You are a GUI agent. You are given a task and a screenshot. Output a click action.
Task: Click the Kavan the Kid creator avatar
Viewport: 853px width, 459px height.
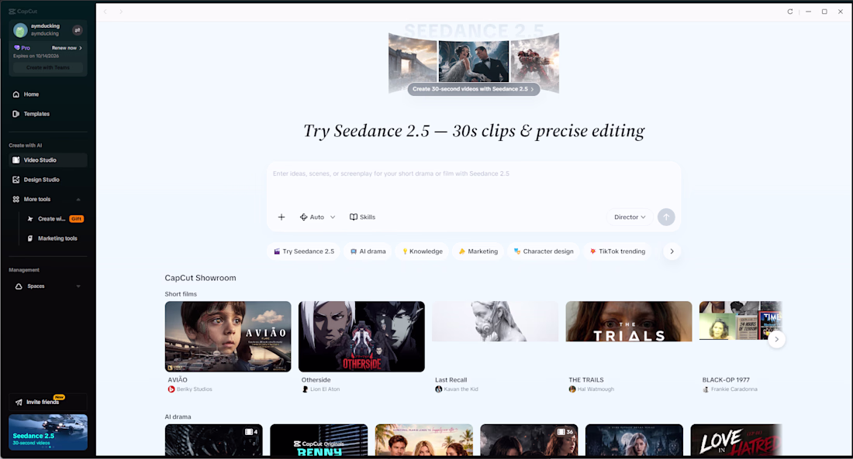[x=438, y=389]
